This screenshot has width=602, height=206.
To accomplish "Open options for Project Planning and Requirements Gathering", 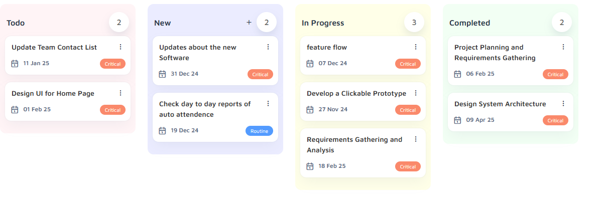I will [x=563, y=47].
